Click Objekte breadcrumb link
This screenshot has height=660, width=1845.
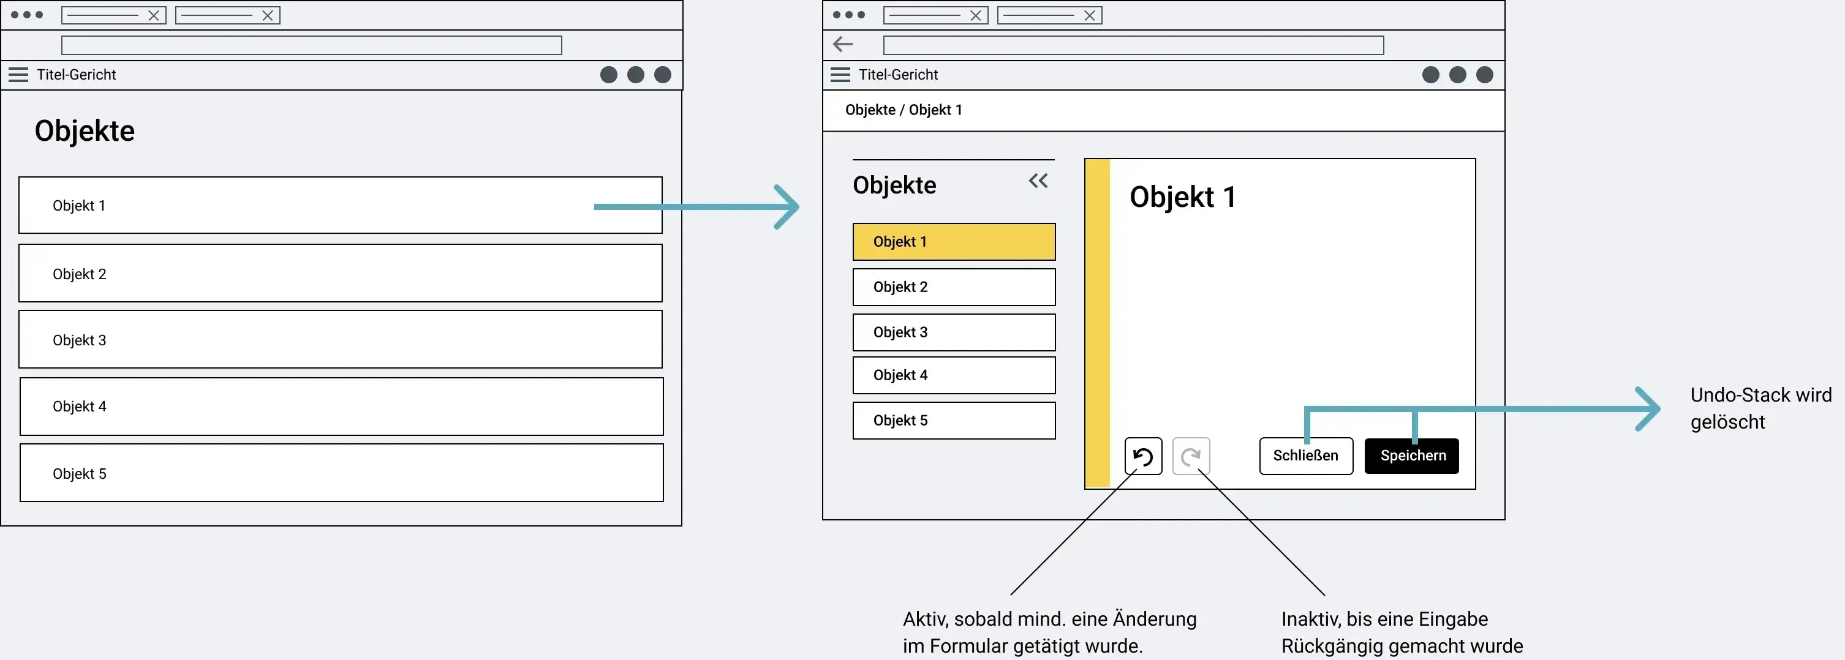tap(870, 110)
